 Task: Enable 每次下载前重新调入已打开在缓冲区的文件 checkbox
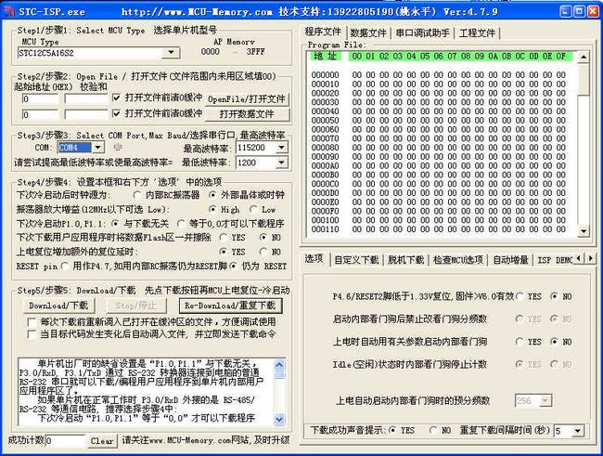[x=32, y=321]
